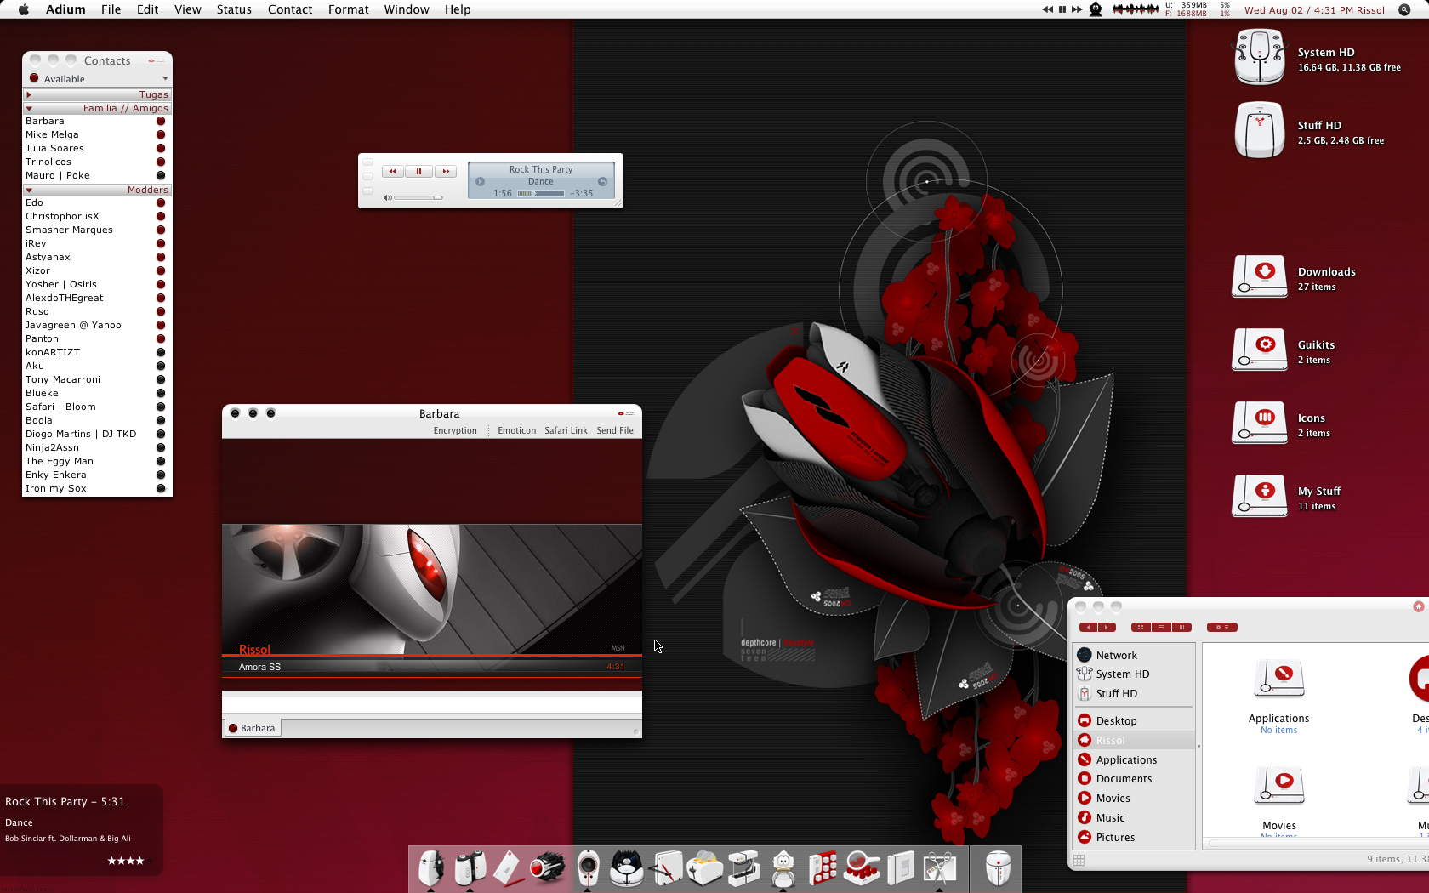The height and width of the screenshot is (893, 1429).
Task: Click the menu bar pause control
Action: (x=1062, y=9)
